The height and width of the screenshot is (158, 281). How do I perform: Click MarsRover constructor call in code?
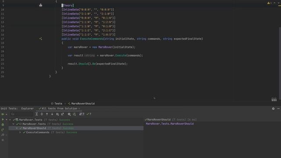(105, 47)
